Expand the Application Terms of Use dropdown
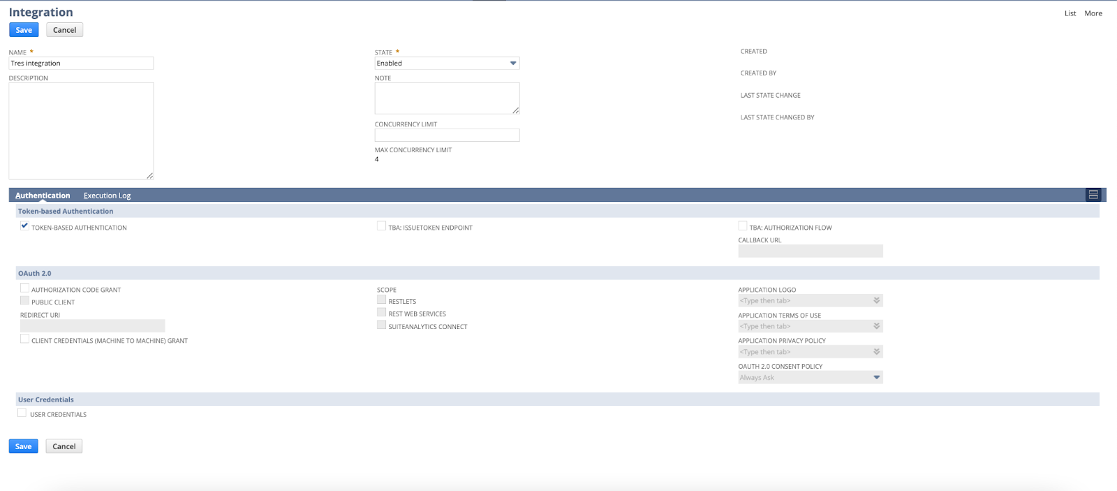Screen dimensions: 1117x491 point(876,326)
